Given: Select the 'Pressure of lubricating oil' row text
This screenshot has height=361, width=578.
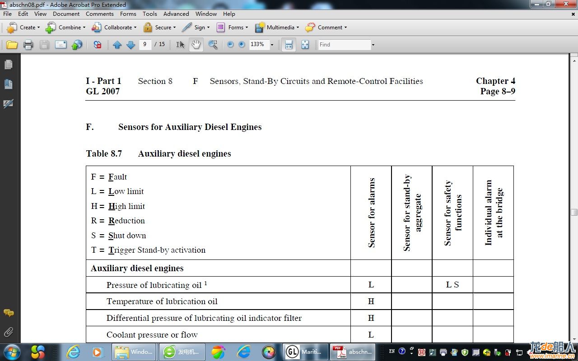Looking at the screenshot, I should (x=157, y=285).
